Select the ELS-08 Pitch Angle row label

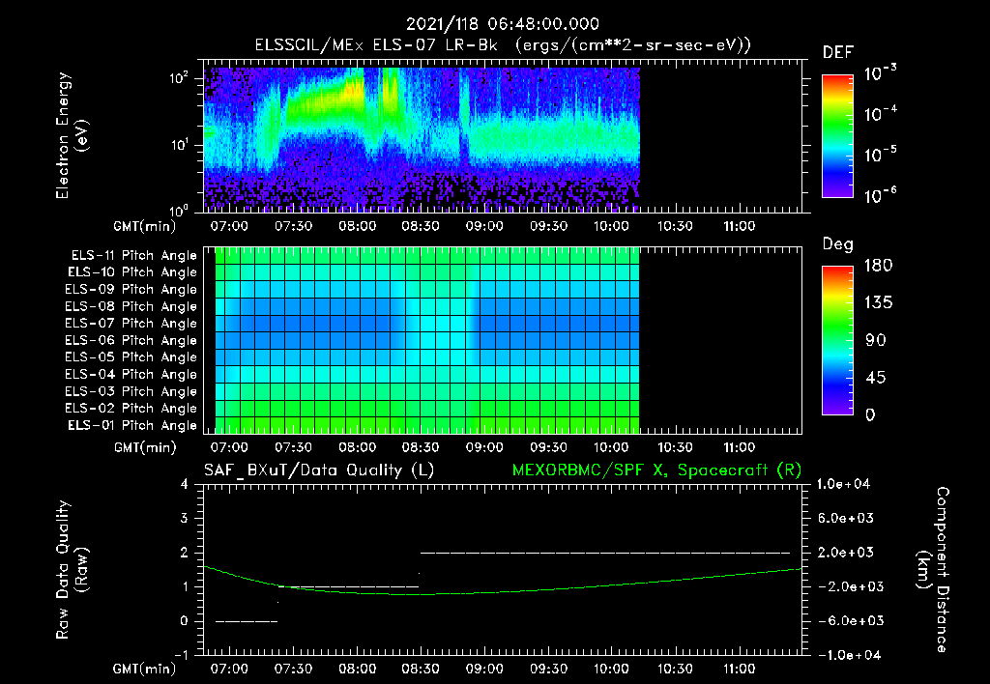tap(131, 306)
